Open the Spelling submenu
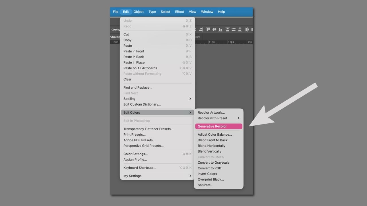The width and height of the screenshot is (367, 206). tap(157, 99)
